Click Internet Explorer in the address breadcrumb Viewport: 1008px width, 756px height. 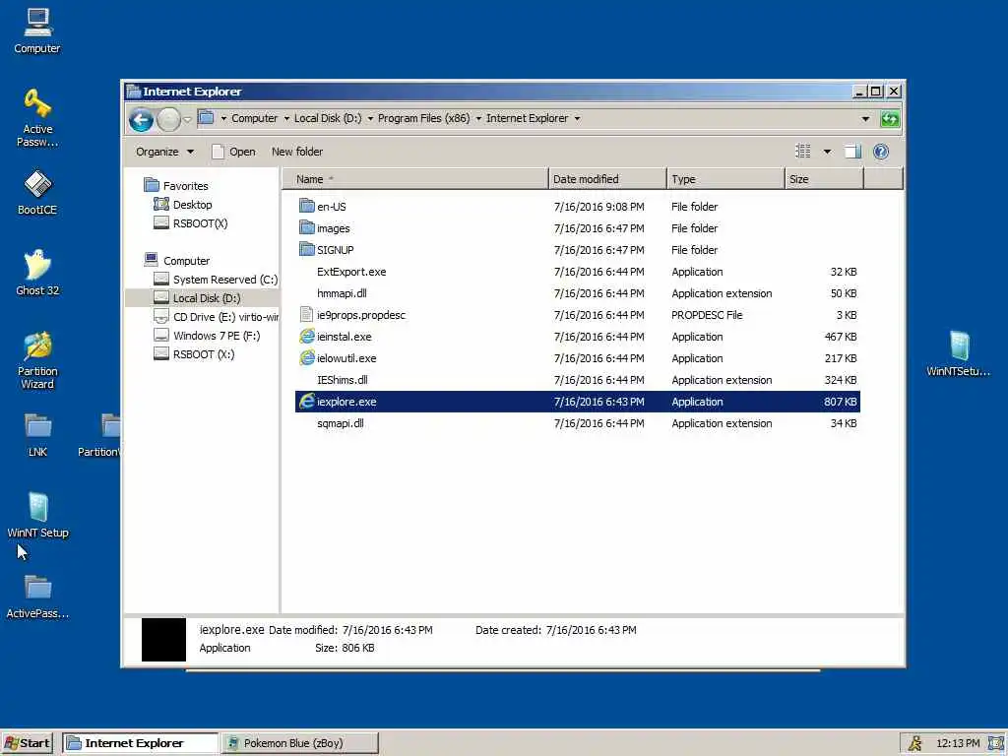click(528, 118)
